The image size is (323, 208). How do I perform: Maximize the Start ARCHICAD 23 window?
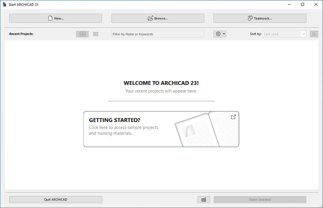[303, 5]
